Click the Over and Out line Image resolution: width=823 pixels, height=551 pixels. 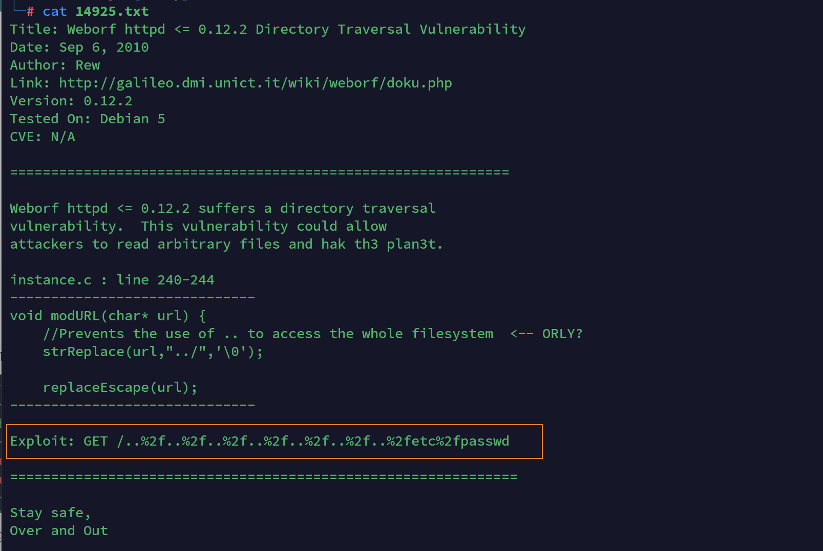click(59, 531)
